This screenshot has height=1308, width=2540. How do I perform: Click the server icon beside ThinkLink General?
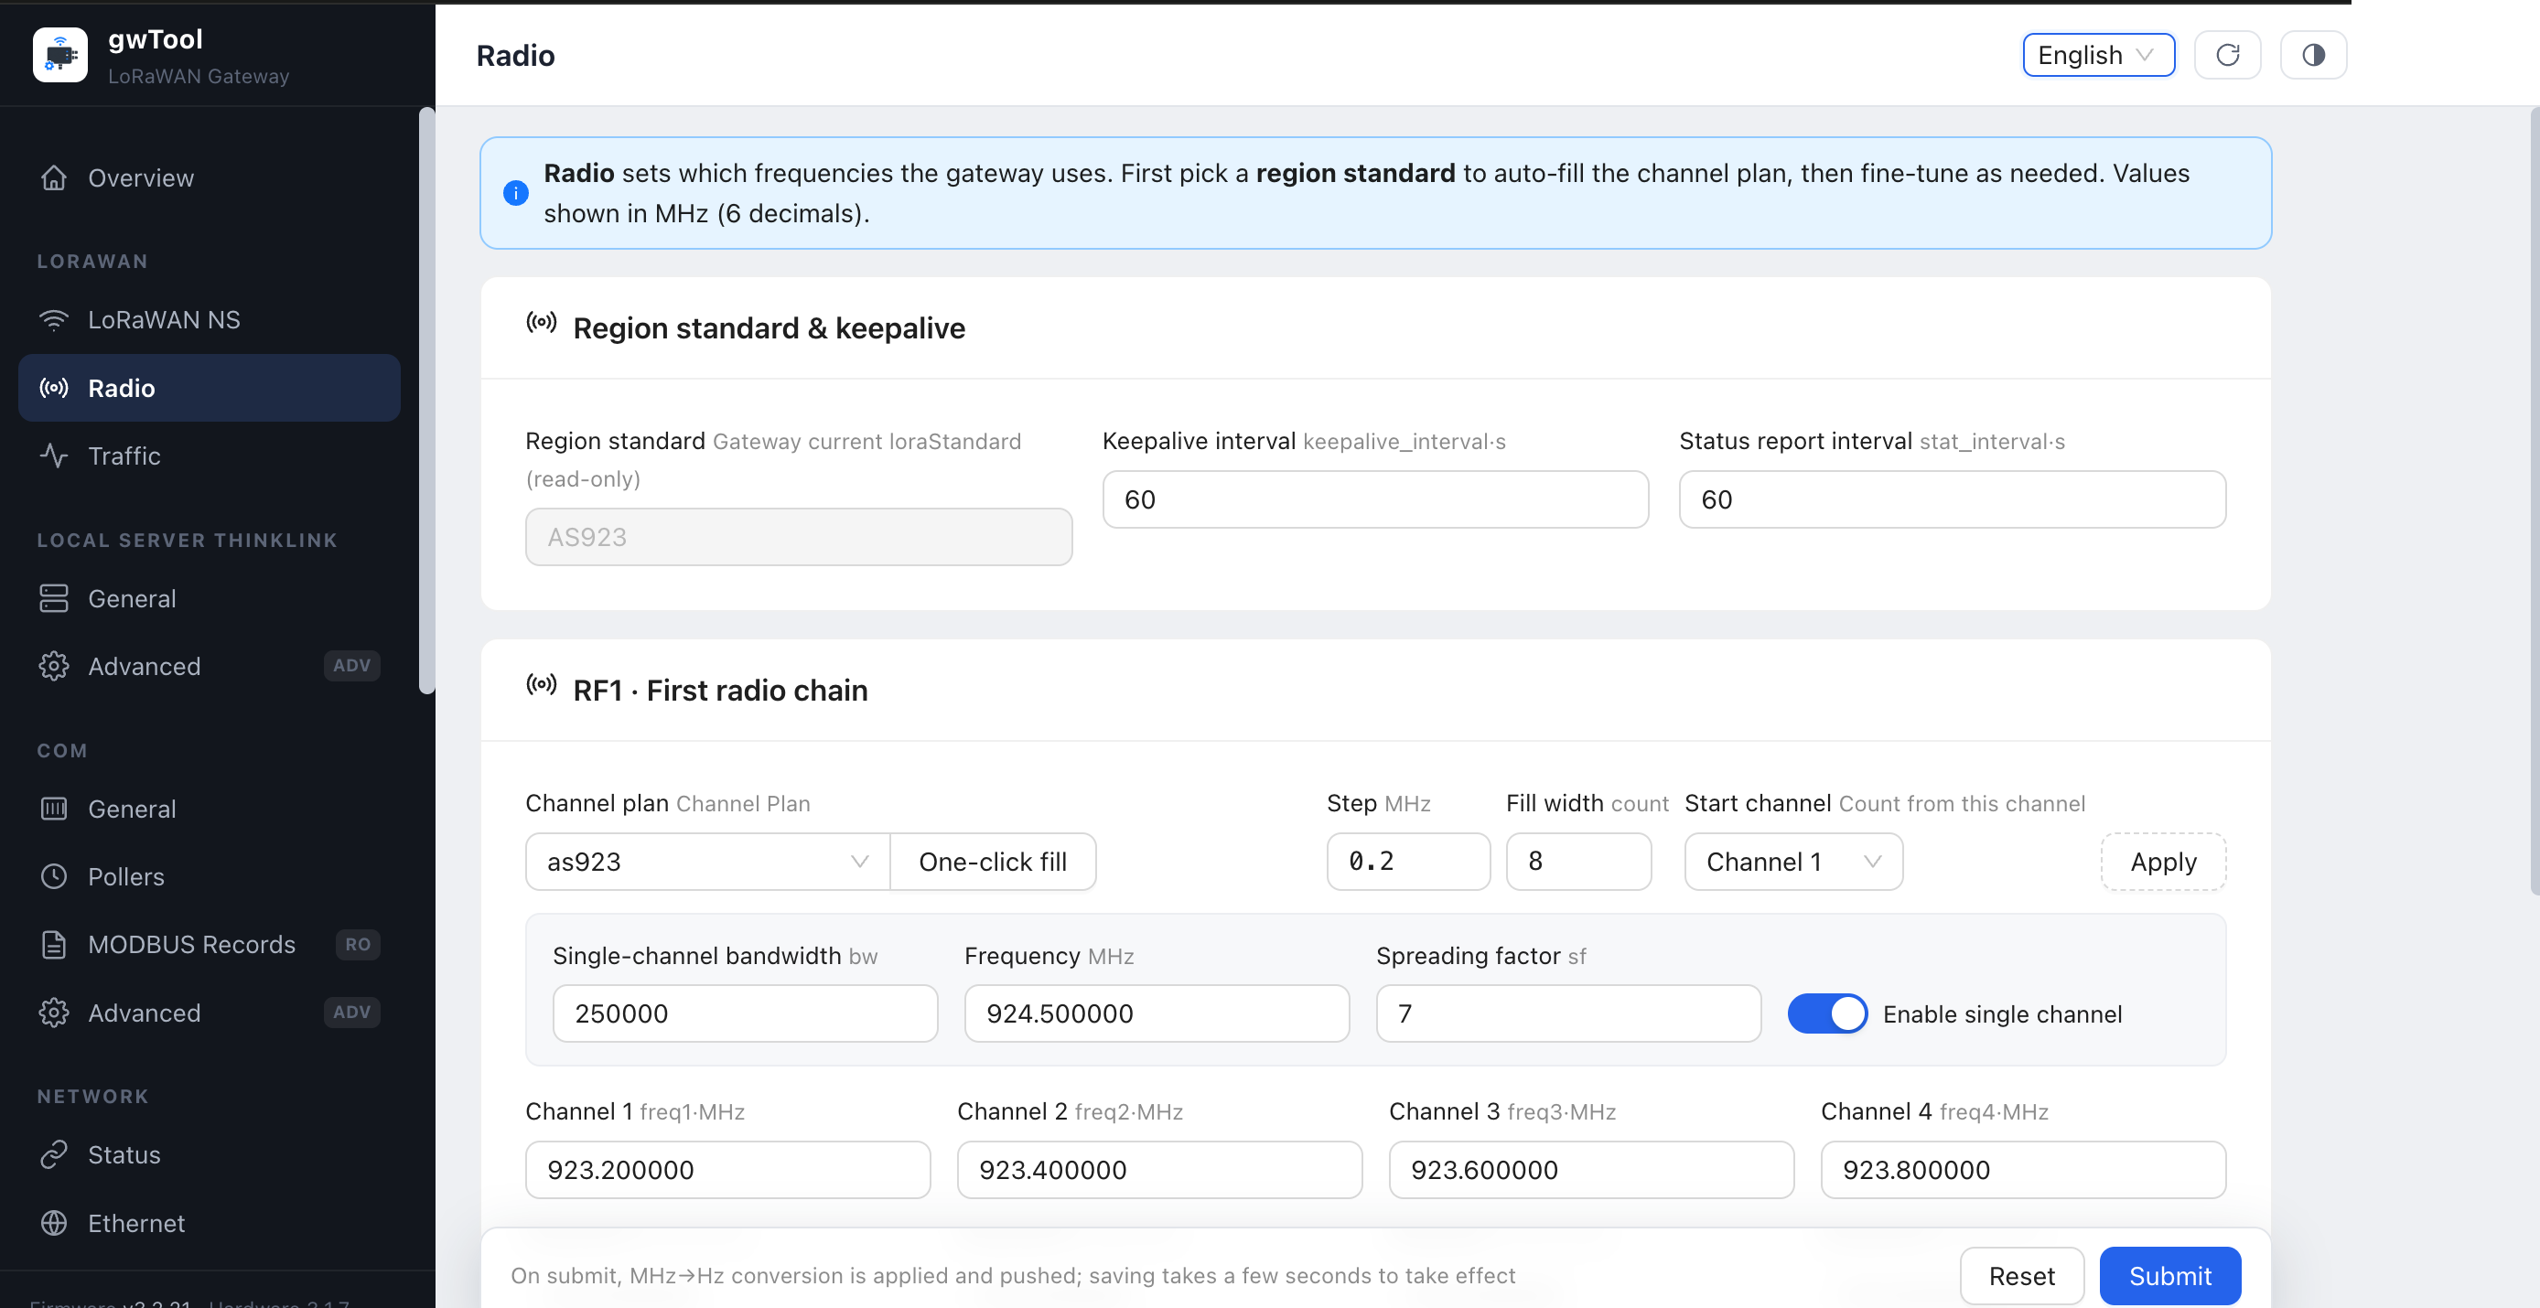(x=54, y=598)
